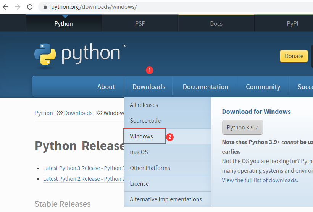Viewport: 313px width, 212px height.
Task: Open Latest Python 2 Release link
Action: pyautogui.click(x=84, y=179)
